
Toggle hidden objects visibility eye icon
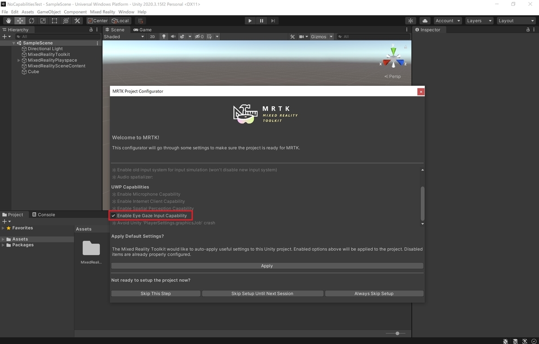pyautogui.click(x=199, y=37)
